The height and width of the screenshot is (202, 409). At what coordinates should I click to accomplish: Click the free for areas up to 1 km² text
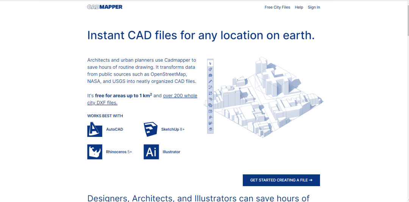click(x=123, y=95)
